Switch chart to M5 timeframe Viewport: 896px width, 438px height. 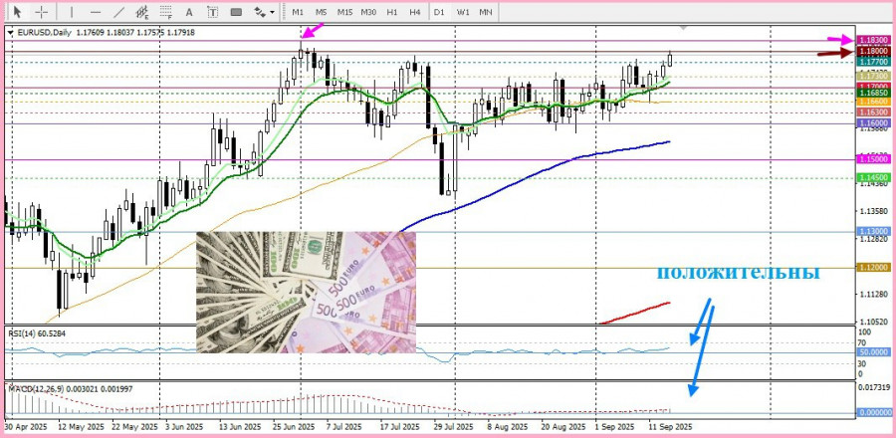coord(322,11)
